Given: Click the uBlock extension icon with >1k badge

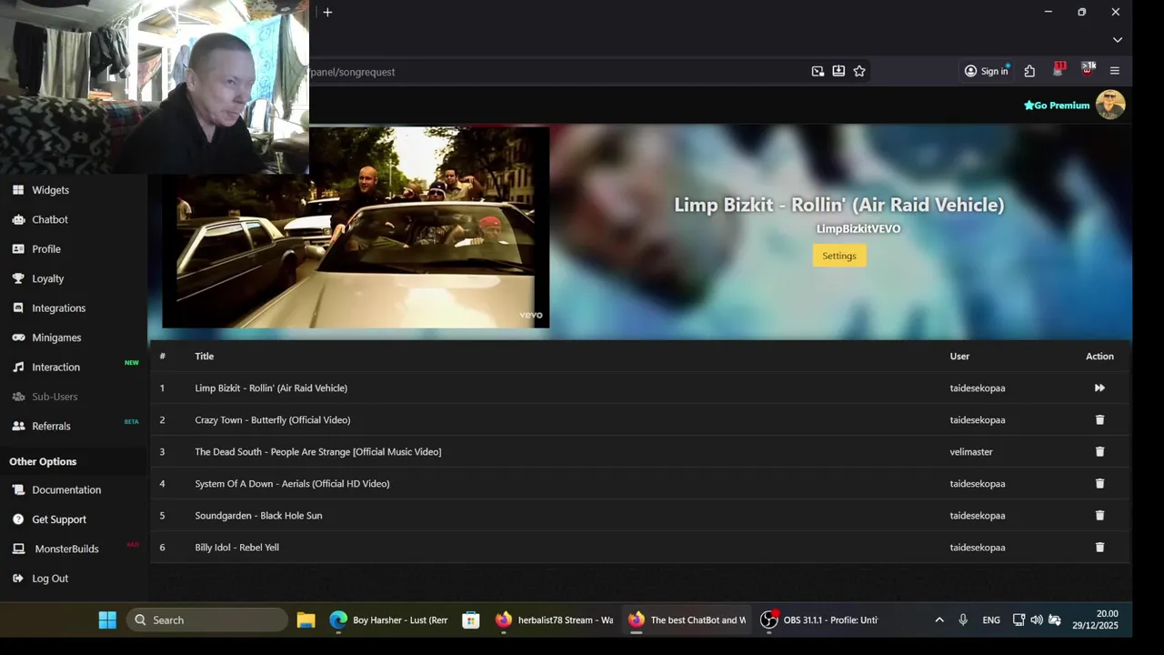Looking at the screenshot, I should pos(1088,70).
